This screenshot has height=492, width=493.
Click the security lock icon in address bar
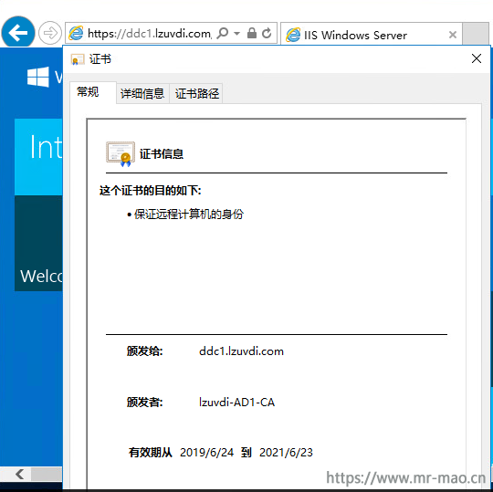tap(252, 33)
